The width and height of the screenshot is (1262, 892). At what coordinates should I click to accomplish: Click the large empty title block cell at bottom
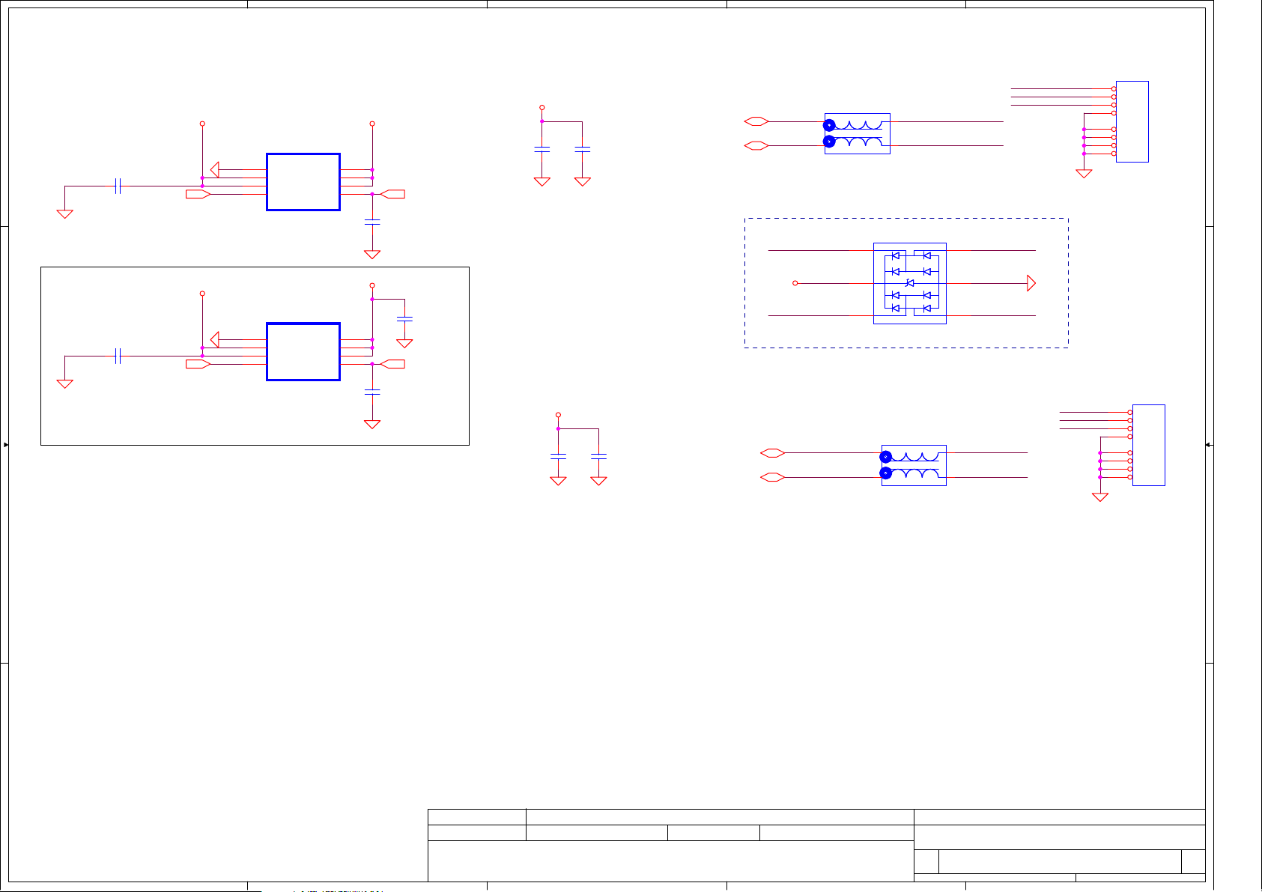click(670, 861)
